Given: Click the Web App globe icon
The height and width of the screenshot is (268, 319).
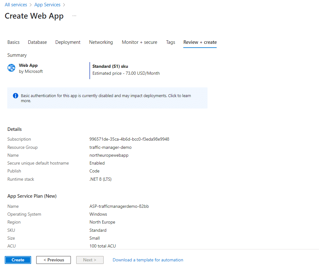Looking at the screenshot, I should [x=11, y=68].
